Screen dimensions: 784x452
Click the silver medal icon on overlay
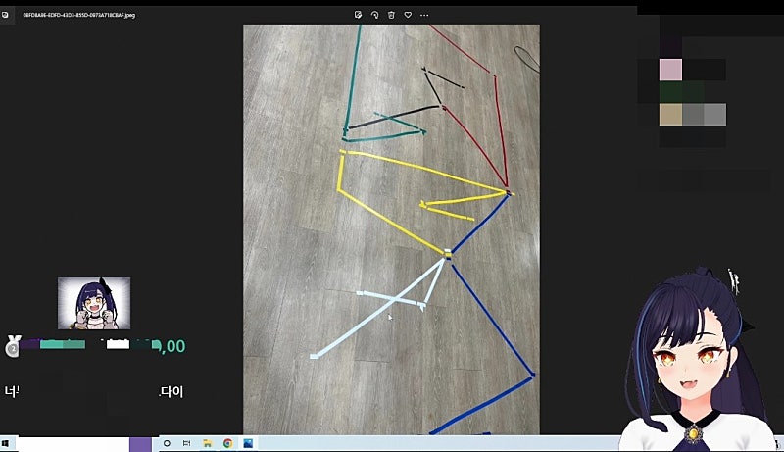13,346
